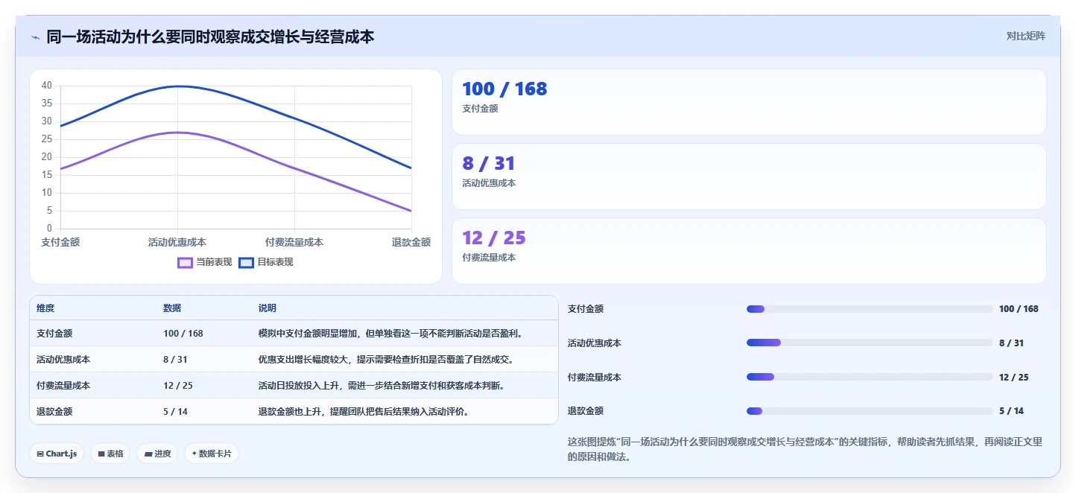Click the 40 tick on chart y-axis
1076x493 pixels.
47,86
